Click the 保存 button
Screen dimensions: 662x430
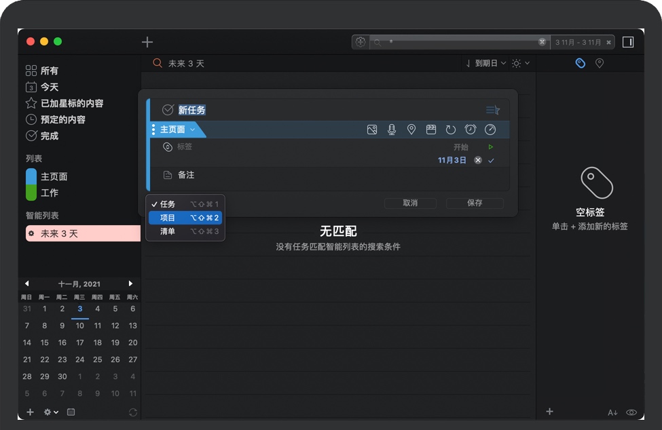[475, 203]
